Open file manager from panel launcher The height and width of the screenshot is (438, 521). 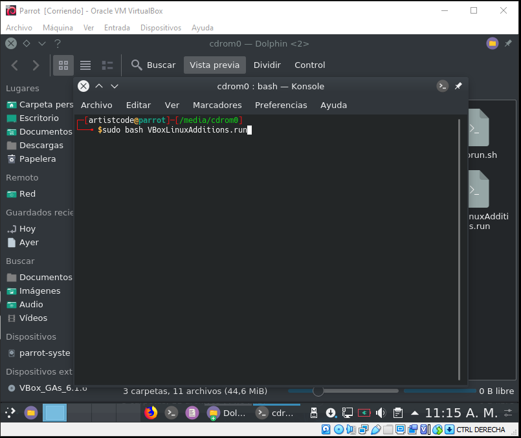[31, 413]
